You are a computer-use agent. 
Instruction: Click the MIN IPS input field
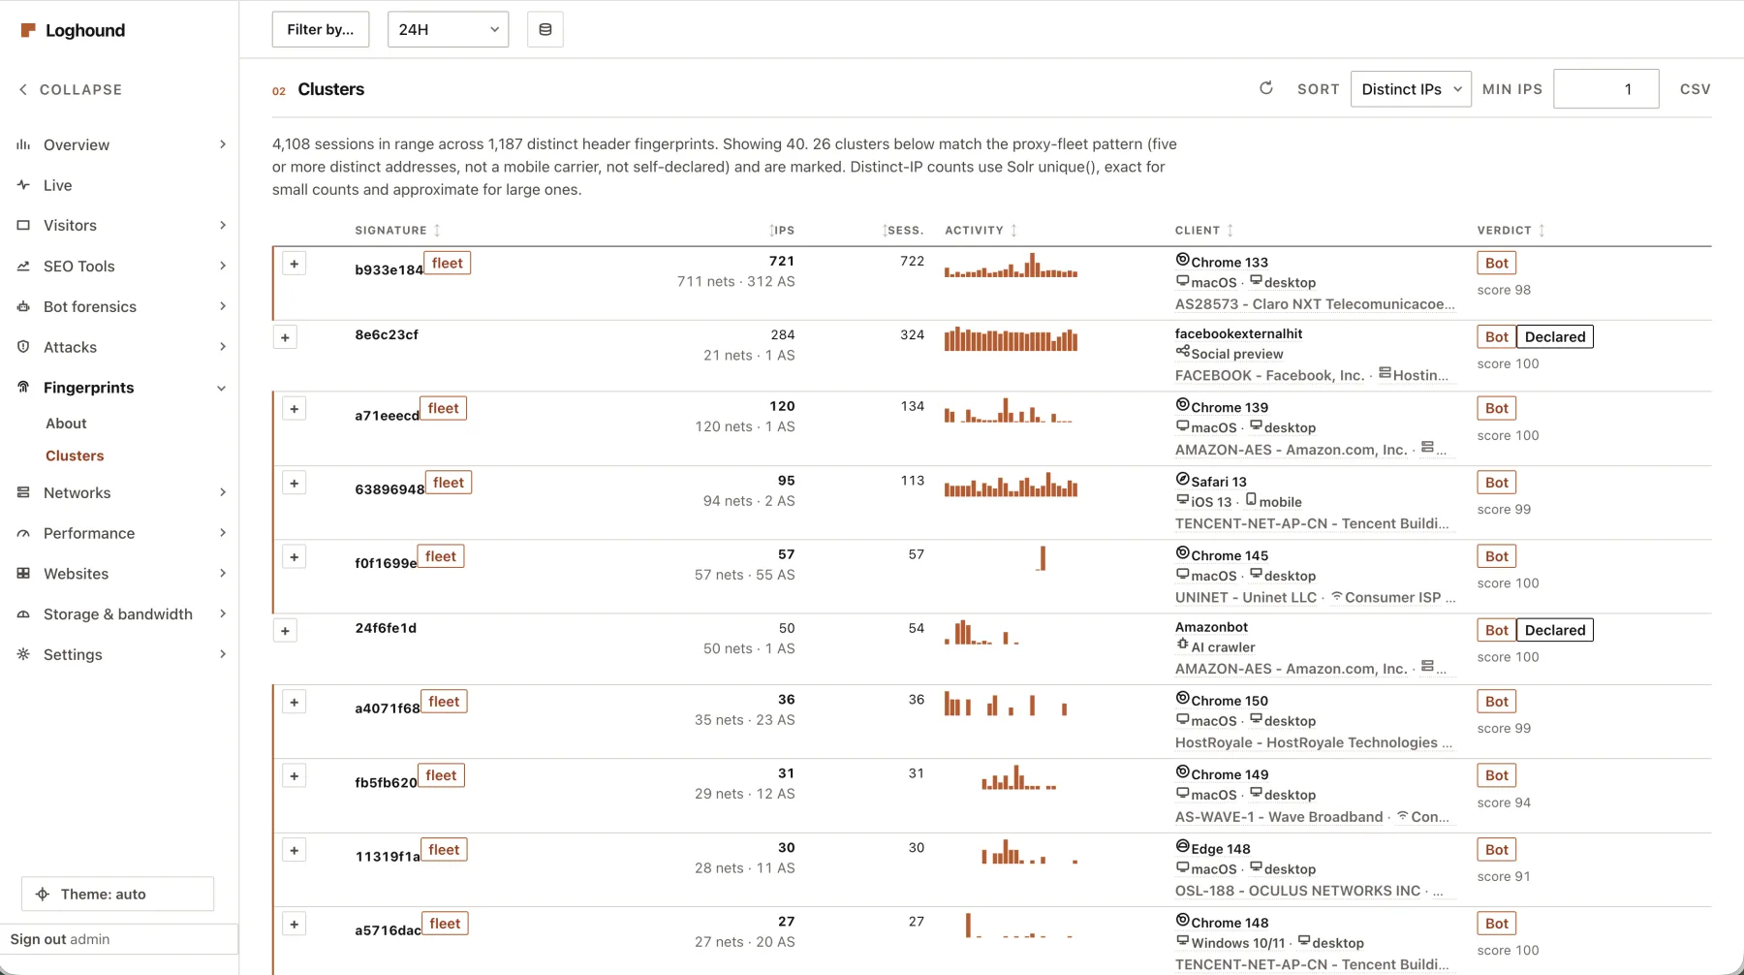1605,89
